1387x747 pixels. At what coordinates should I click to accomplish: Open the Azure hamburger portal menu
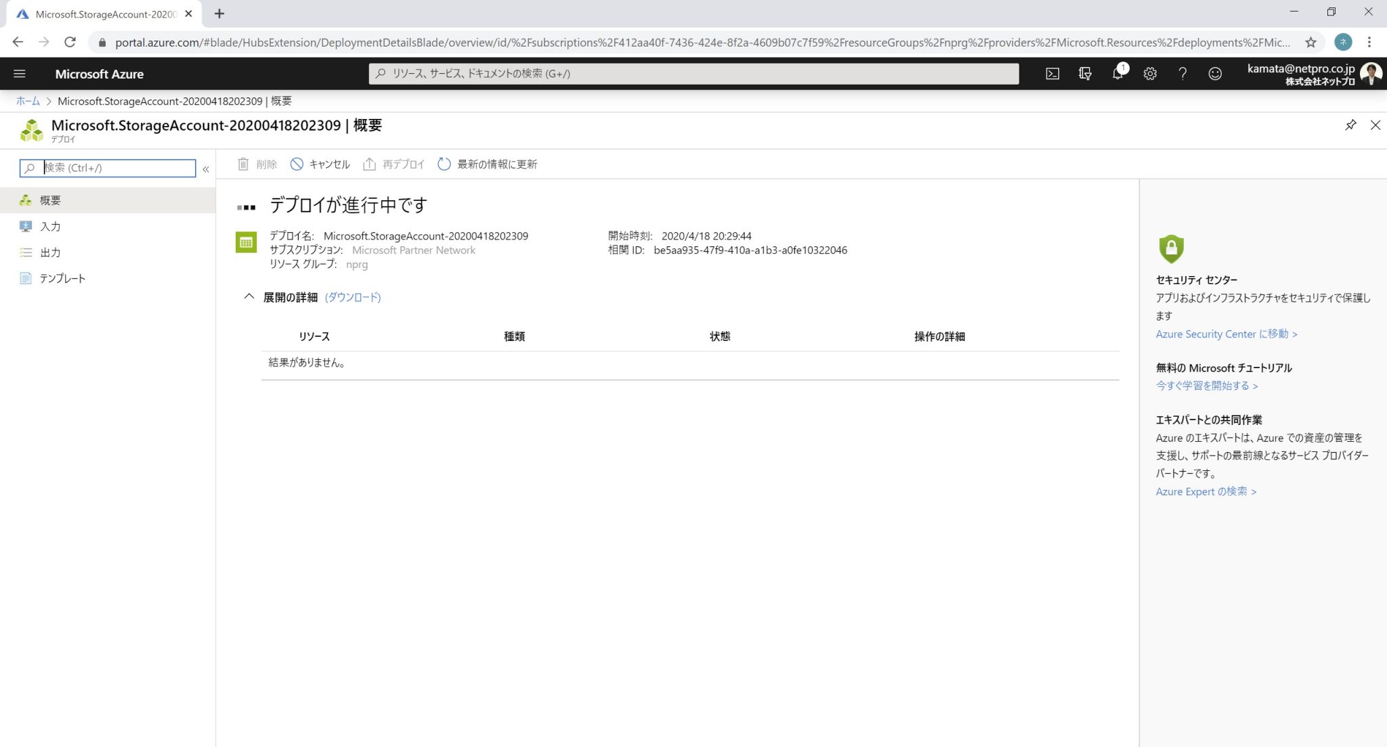click(20, 74)
